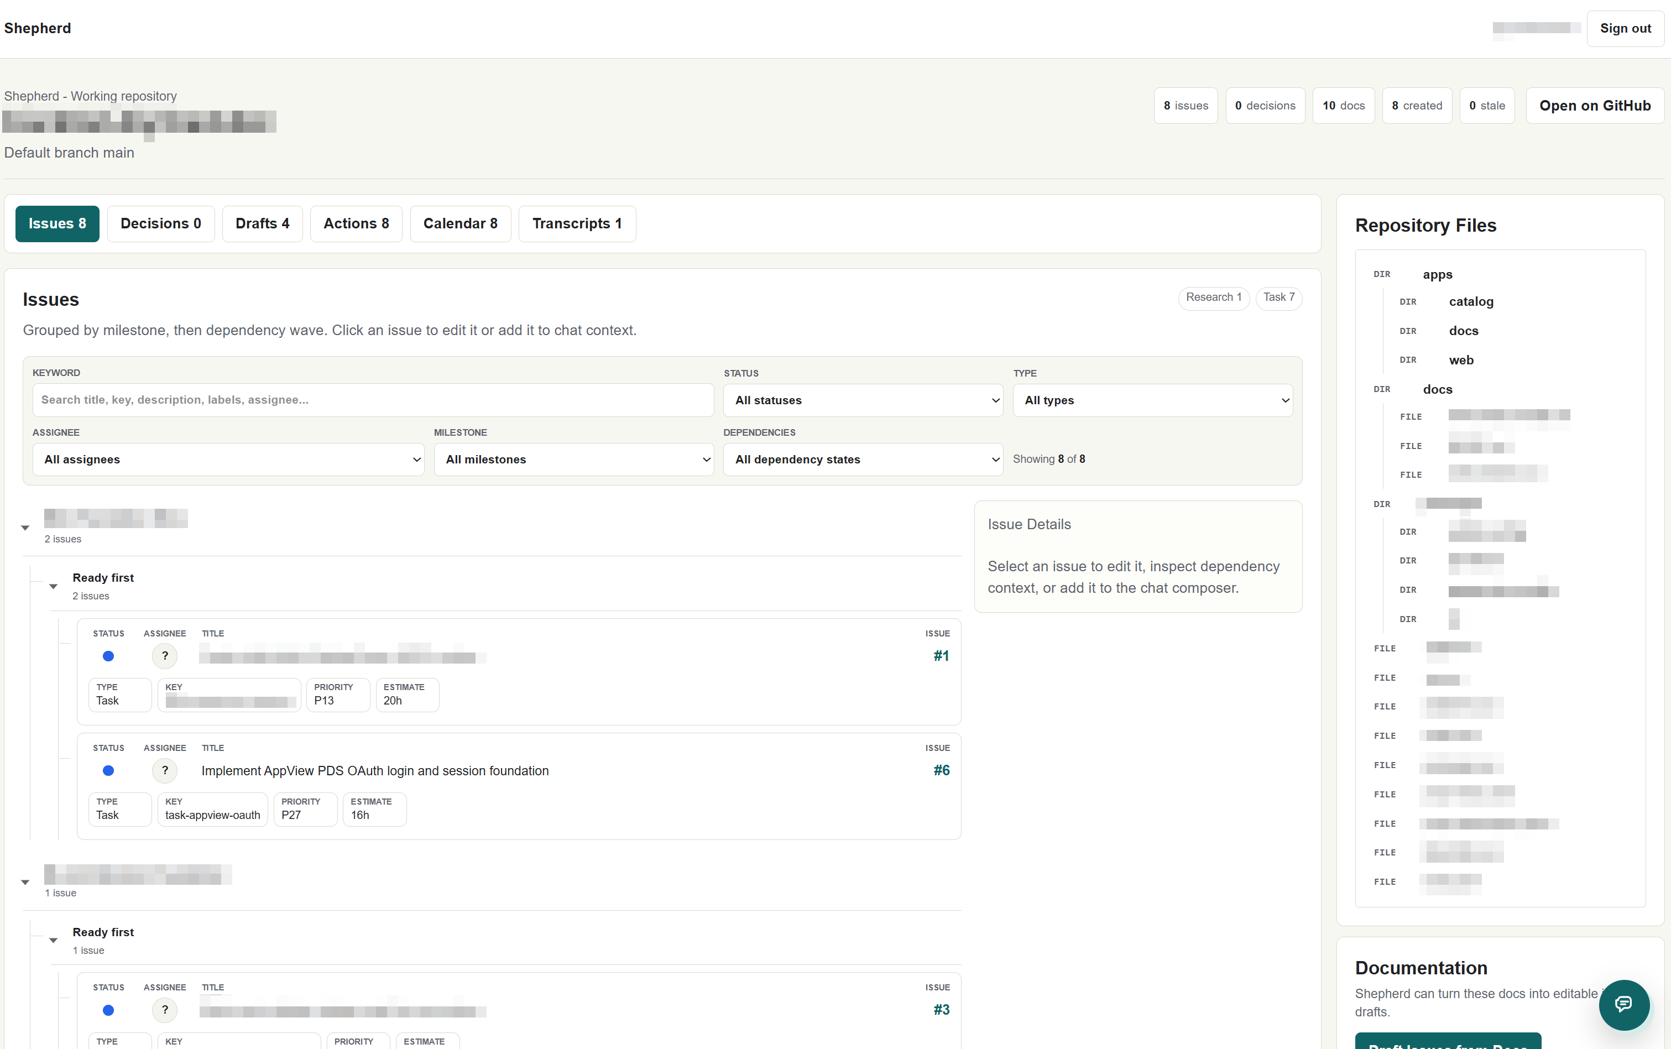Viewport: 1671px width, 1049px height.
Task: Click the Sign out button
Action: point(1625,28)
